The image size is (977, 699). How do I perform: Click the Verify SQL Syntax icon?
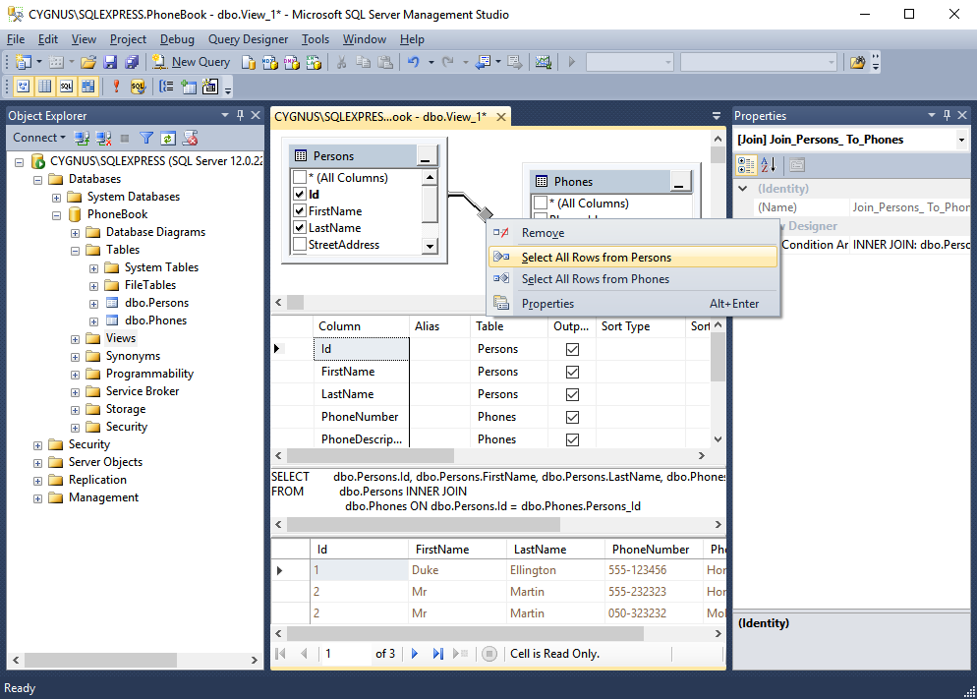(x=138, y=86)
